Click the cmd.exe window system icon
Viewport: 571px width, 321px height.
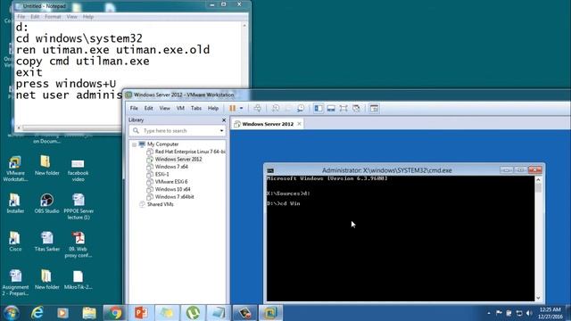point(270,170)
